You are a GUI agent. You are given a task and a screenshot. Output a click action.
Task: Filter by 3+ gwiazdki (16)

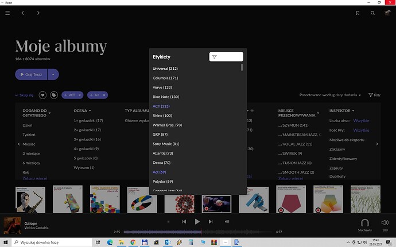tap(87, 139)
